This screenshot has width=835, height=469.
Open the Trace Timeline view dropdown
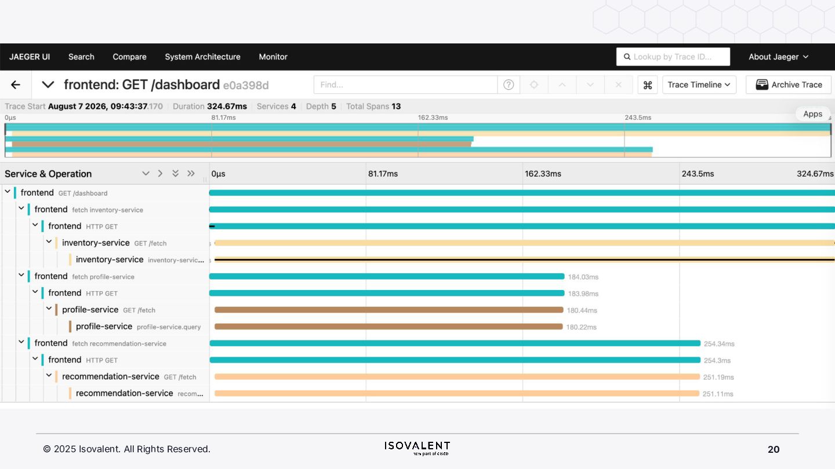(x=699, y=85)
